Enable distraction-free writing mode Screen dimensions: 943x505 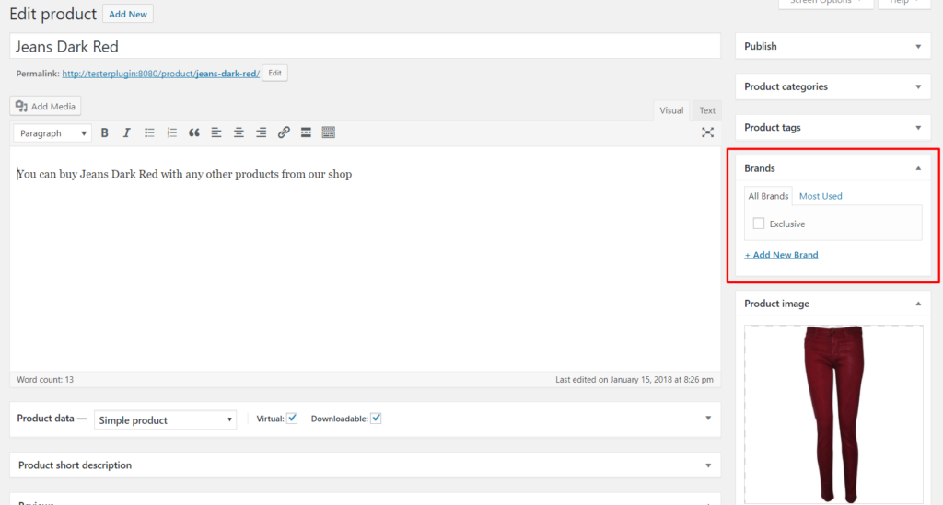[x=708, y=132]
